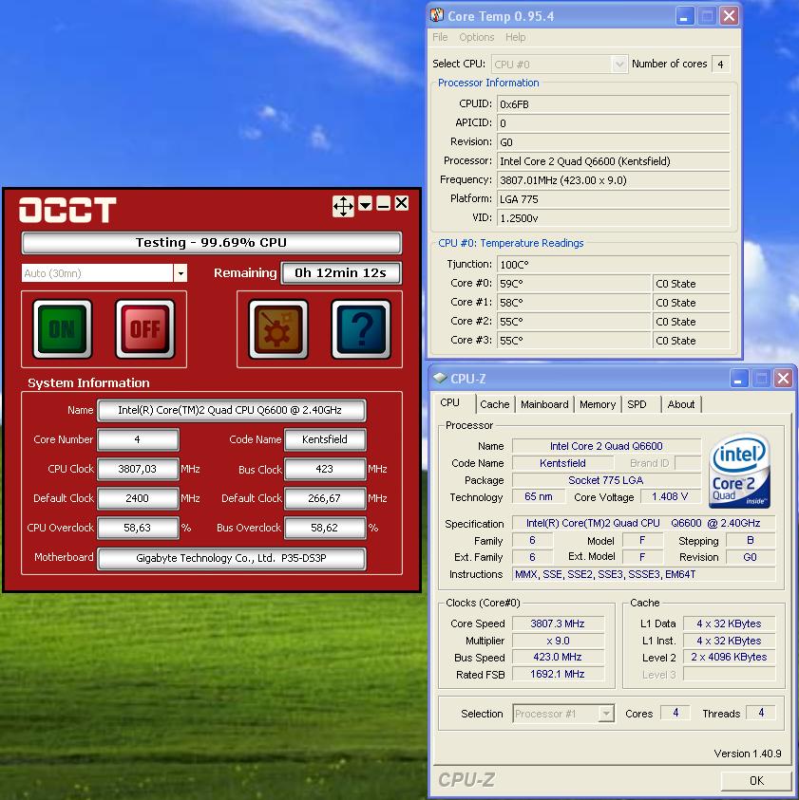Image resolution: width=799 pixels, height=800 pixels.
Task: Click the Remaining time field in OCCT
Action: (x=341, y=273)
